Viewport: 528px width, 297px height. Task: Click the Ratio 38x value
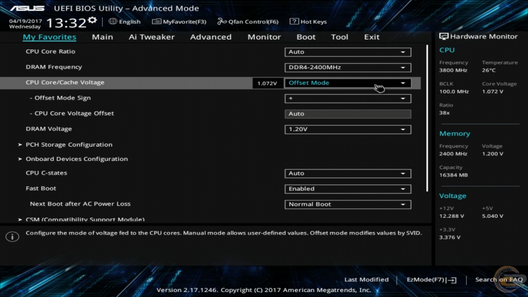(444, 113)
